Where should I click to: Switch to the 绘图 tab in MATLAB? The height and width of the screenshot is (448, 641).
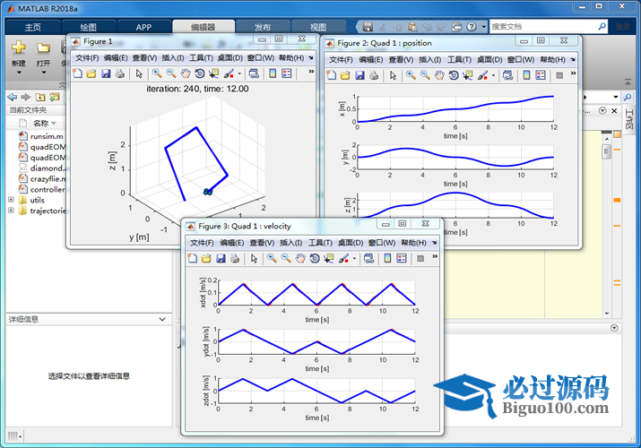pyautogui.click(x=88, y=27)
